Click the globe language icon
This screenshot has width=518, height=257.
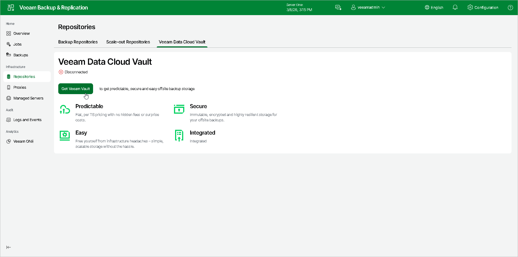tap(427, 8)
